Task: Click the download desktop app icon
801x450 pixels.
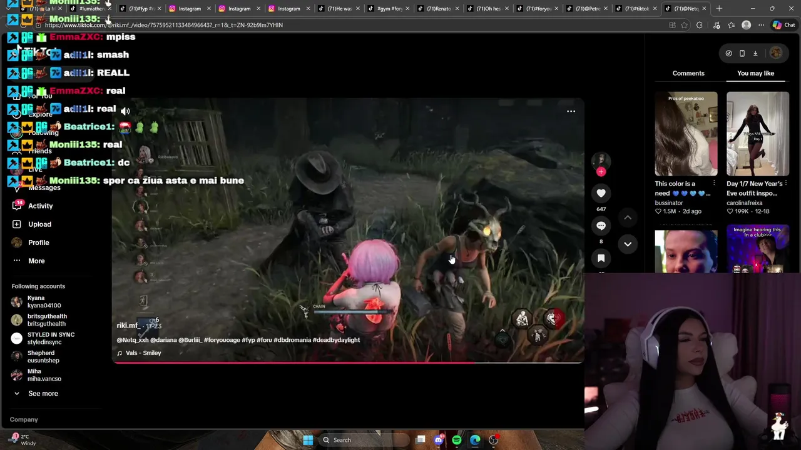Action: click(755, 54)
